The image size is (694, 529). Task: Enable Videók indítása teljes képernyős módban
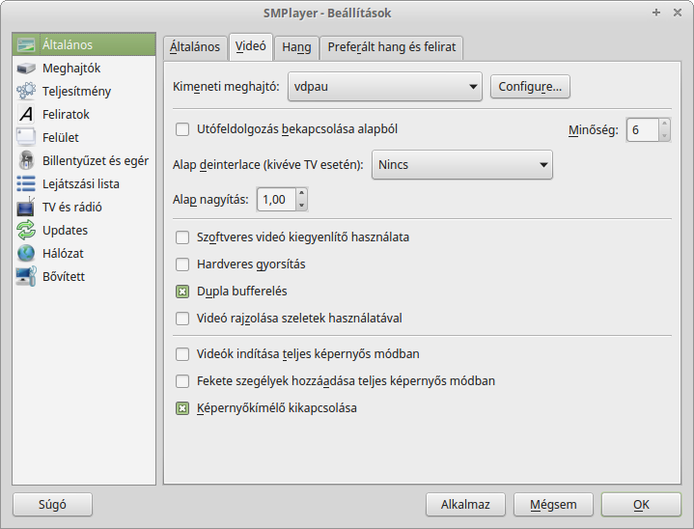(x=182, y=354)
